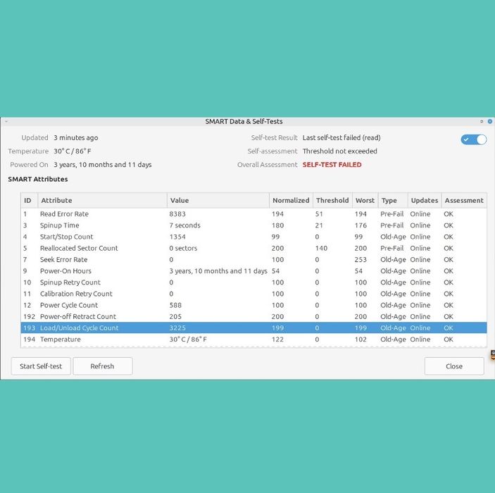The image size is (495, 493).
Task: Select the Read Error Rate row
Action: coord(253,214)
